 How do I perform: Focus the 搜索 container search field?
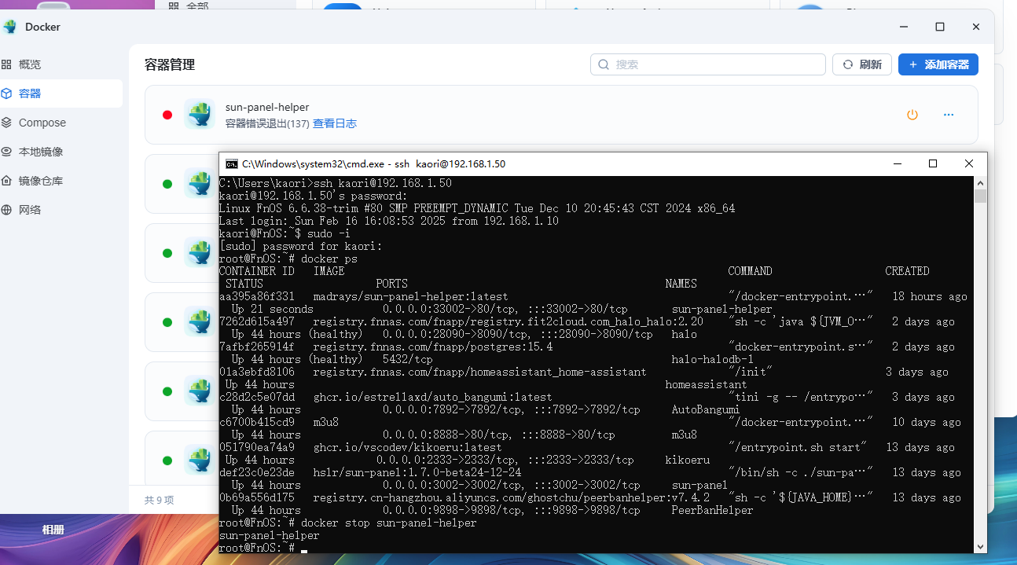click(708, 64)
